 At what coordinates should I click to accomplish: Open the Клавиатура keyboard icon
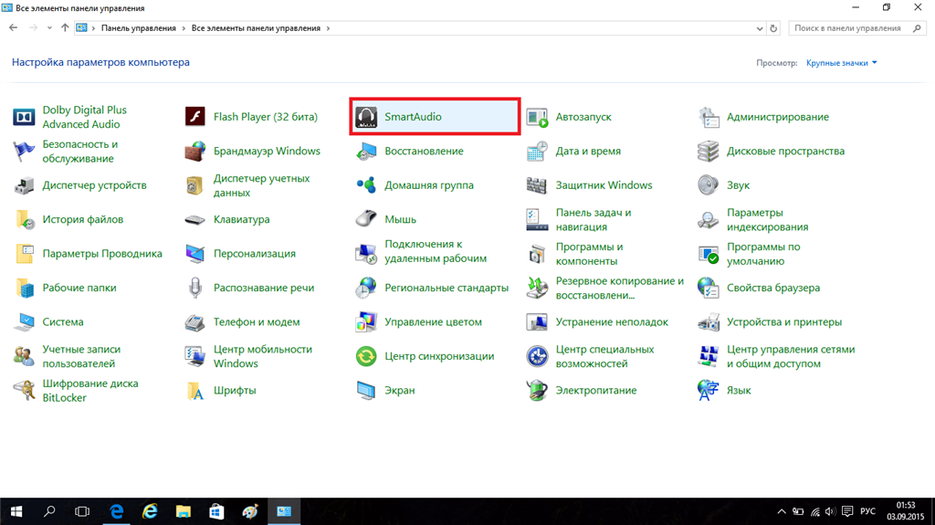[195, 219]
